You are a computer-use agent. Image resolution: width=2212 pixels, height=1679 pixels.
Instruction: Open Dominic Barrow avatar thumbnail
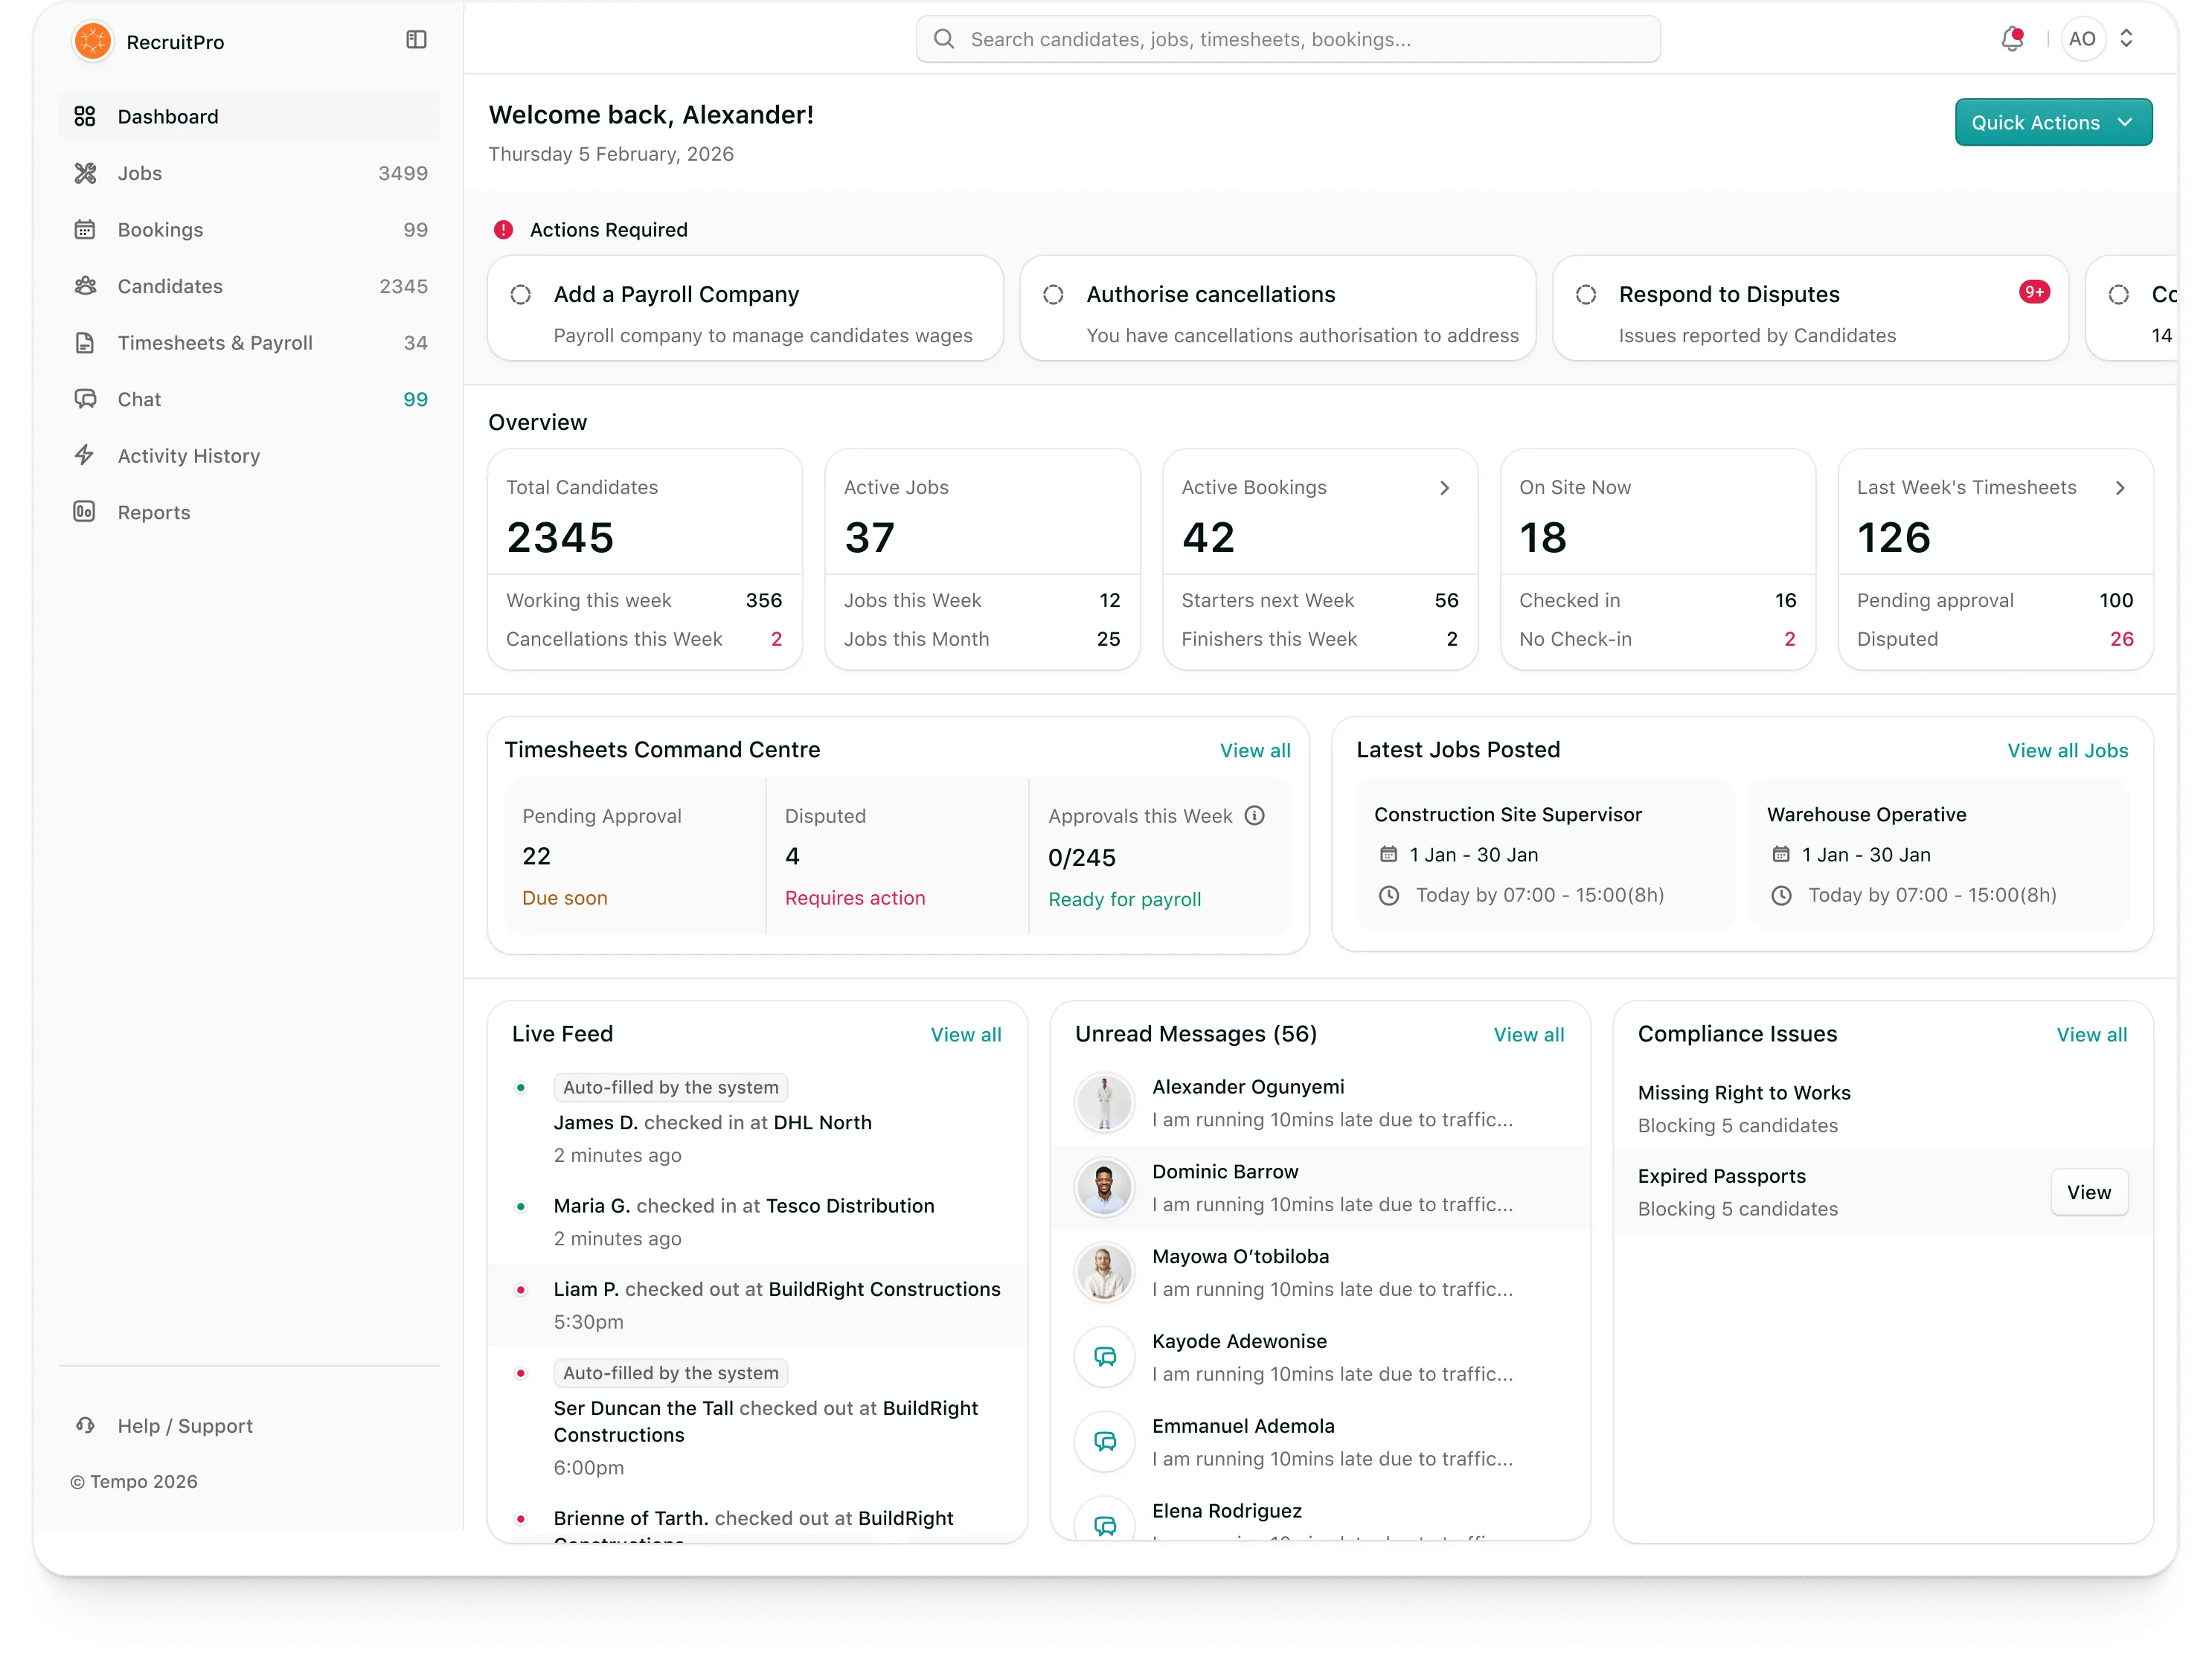coord(1104,1188)
